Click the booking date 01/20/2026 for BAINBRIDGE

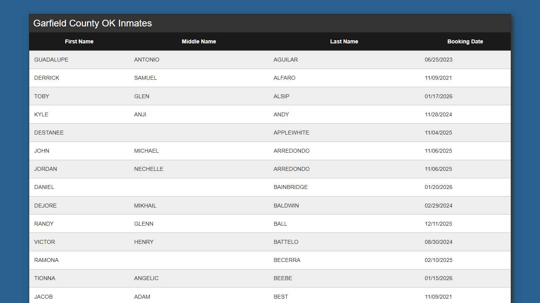[x=438, y=187]
